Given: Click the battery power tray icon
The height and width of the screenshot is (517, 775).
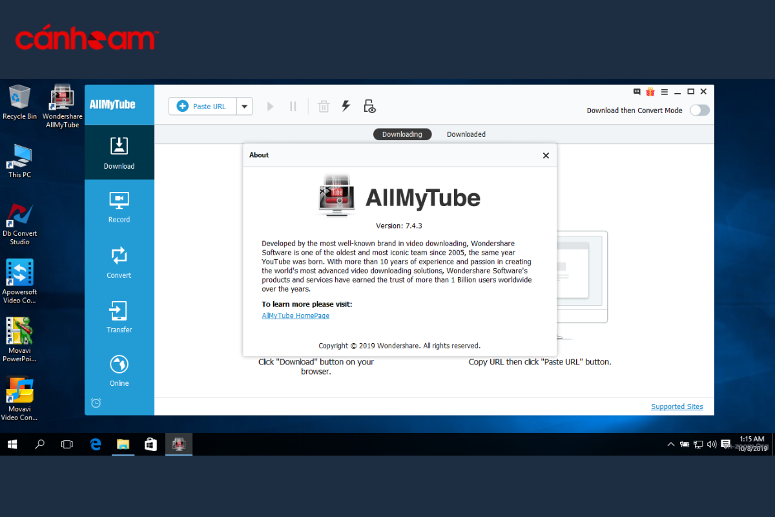Looking at the screenshot, I should [x=685, y=444].
